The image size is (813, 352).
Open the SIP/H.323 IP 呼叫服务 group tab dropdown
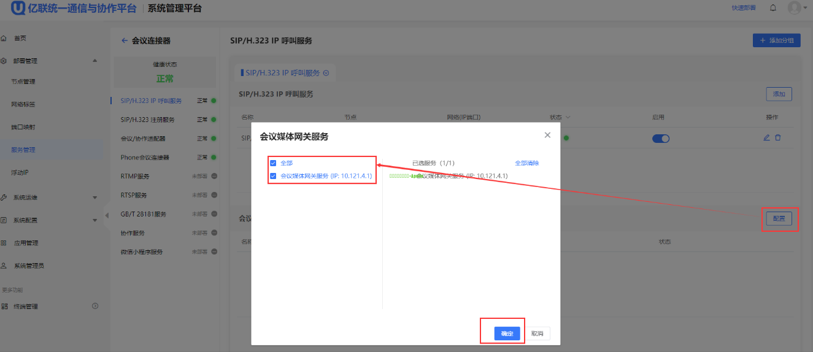pyautogui.click(x=326, y=73)
